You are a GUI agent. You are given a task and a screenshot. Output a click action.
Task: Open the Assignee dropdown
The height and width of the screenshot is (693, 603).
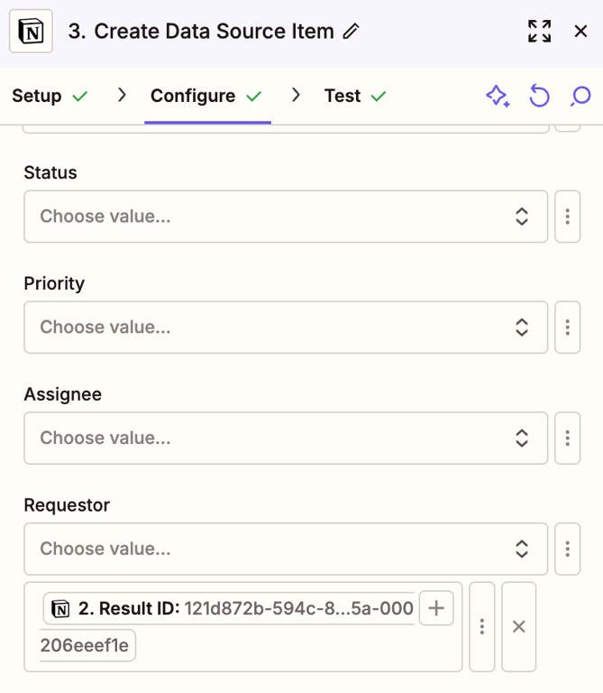(285, 438)
